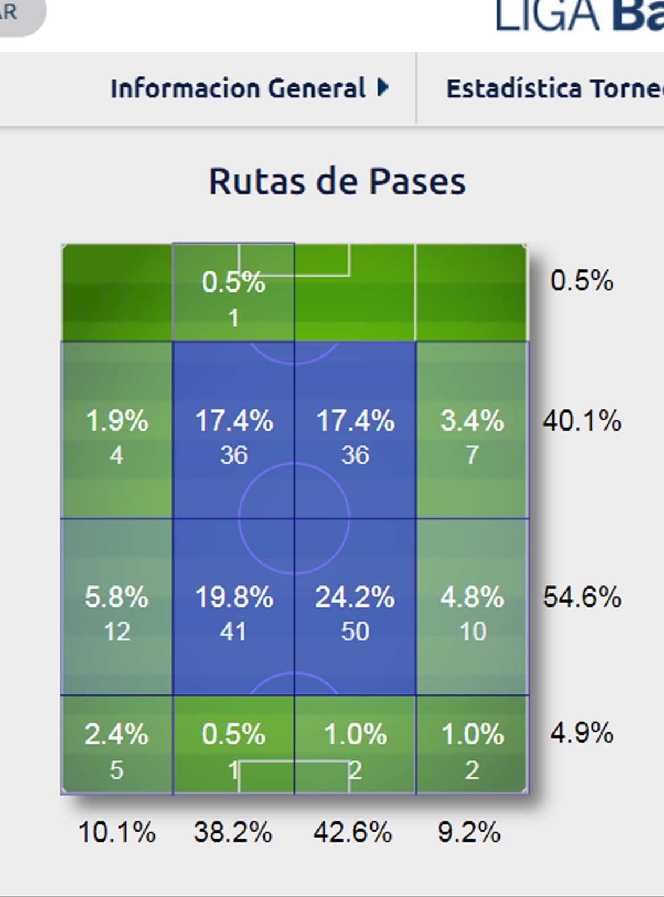This screenshot has height=897, width=664.
Task: Click the 54.6% row total
Action: 581,597
